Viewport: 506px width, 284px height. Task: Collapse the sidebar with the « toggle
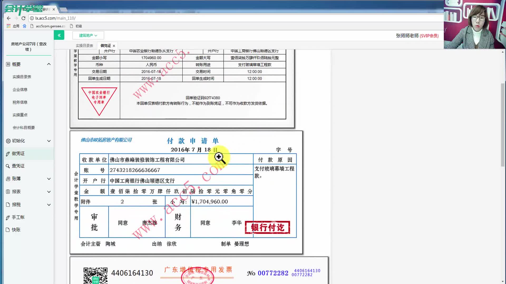click(x=59, y=35)
